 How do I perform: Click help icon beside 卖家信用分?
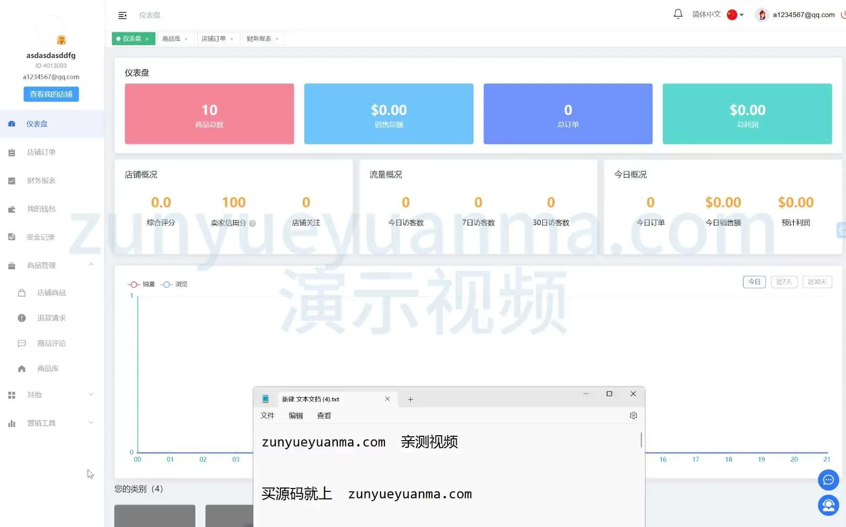[x=253, y=223]
